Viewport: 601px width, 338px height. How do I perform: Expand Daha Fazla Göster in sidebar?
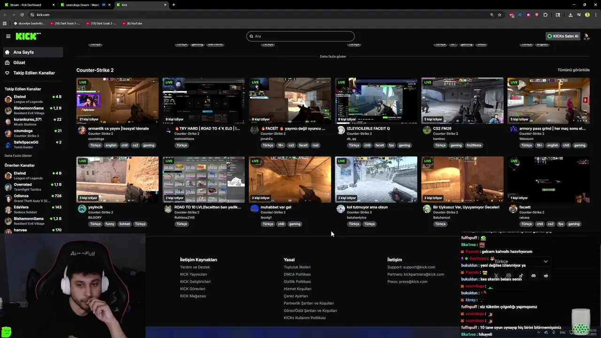tap(18, 155)
